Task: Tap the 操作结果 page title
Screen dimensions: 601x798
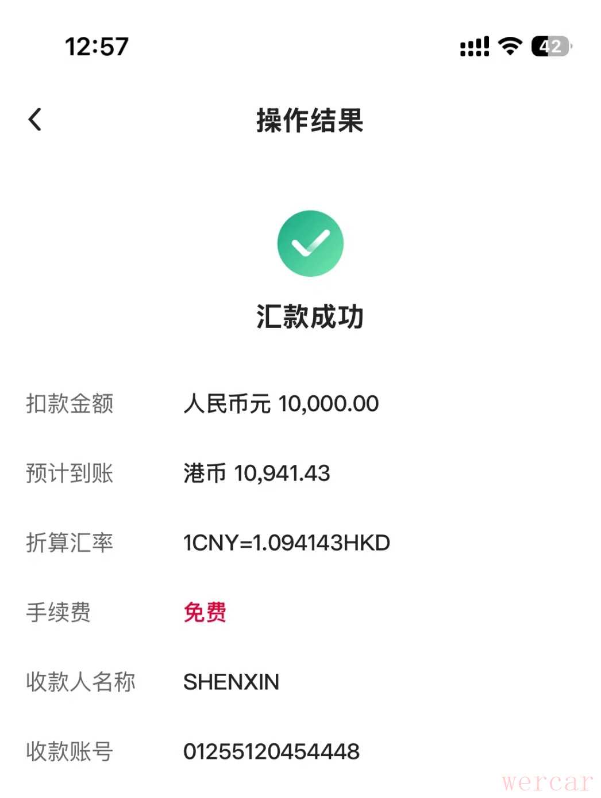Action: click(x=310, y=121)
